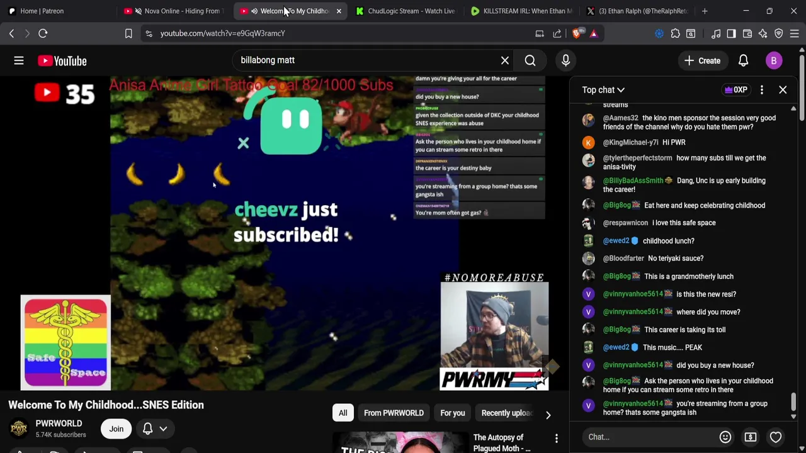Viewport: 806px width, 453px height.
Task: Reload the page
Action: tap(43, 33)
